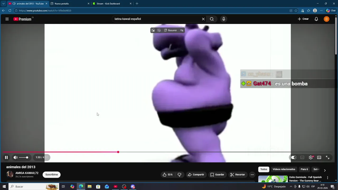Open the Windows notification center icon
338x190 pixels.
point(332,187)
